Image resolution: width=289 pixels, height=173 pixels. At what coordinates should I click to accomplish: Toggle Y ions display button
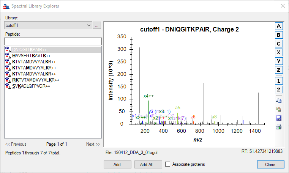point(279,61)
